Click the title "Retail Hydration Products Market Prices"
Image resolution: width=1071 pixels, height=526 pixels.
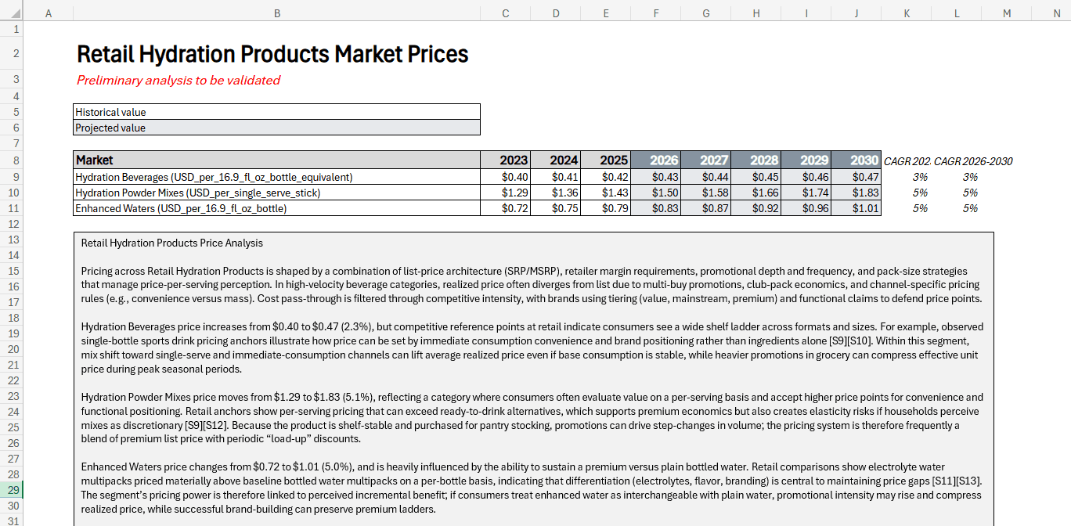click(x=272, y=54)
